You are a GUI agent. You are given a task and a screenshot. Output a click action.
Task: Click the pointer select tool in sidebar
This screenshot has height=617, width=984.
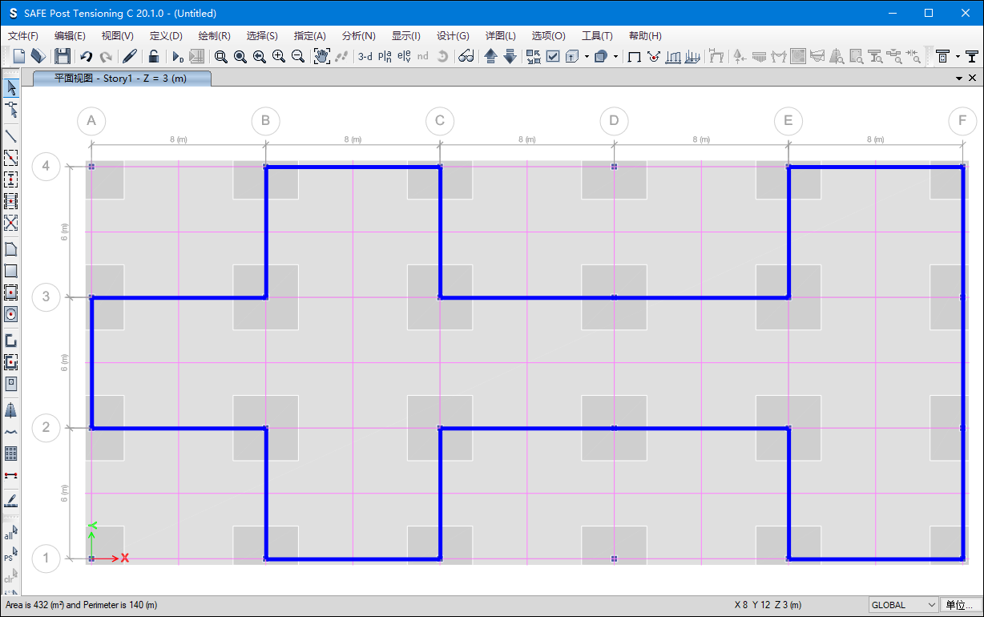11,88
